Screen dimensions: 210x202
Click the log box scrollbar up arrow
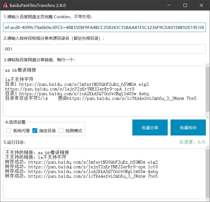208,147
